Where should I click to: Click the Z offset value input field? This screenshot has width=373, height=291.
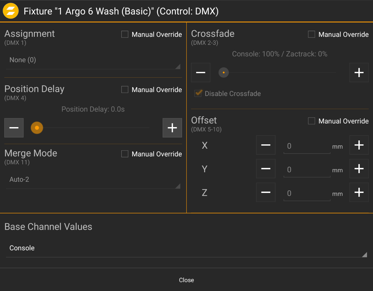(307, 193)
